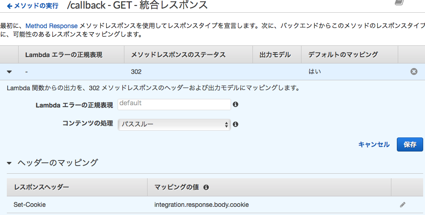Click the デフォルトのマッピング column header
The width and height of the screenshot is (425, 215).
(x=343, y=55)
